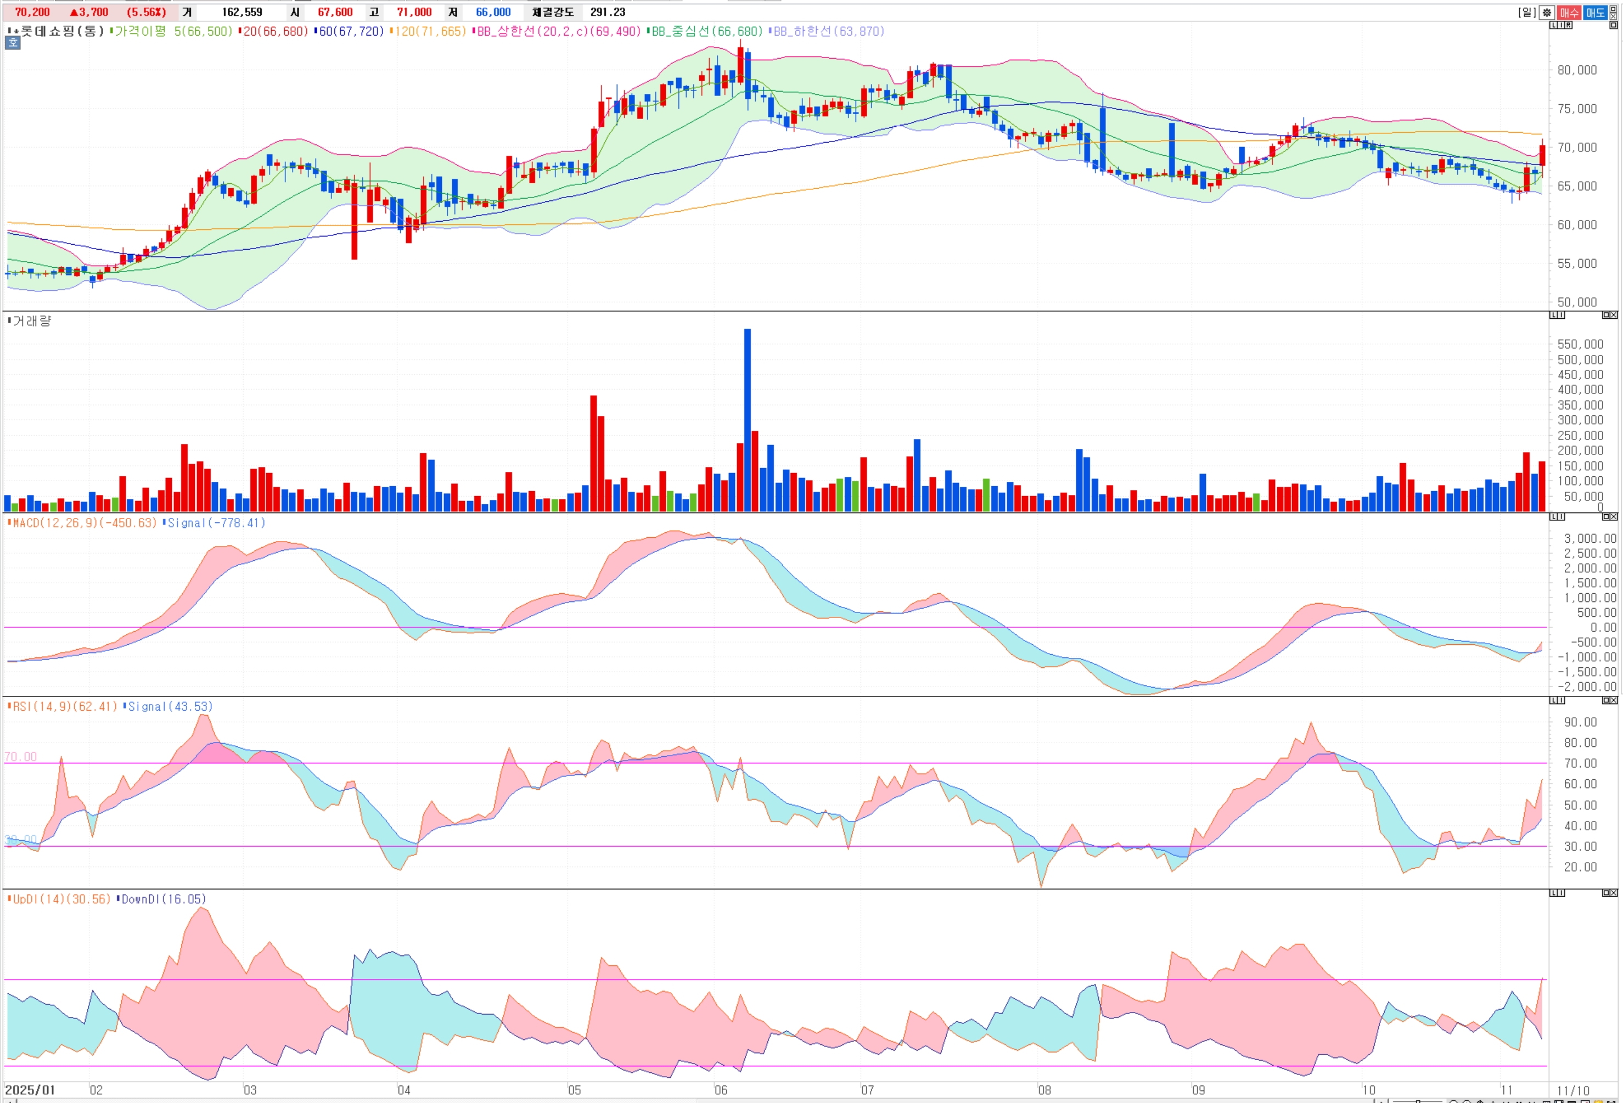This screenshot has height=1103, width=1623.
Task: Select the 거래량 volume panel label
Action: (x=31, y=321)
